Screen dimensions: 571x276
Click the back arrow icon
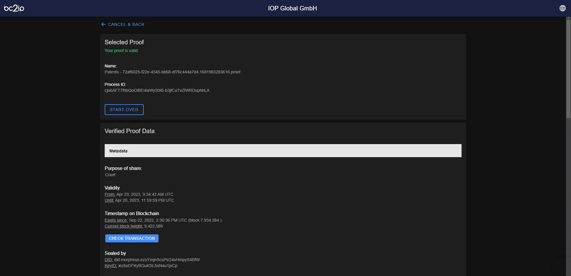tap(103, 24)
